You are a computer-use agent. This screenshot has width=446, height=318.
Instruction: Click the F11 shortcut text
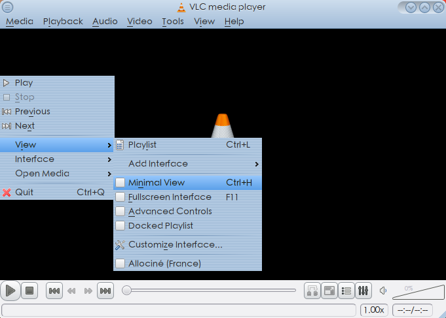pyautogui.click(x=232, y=197)
